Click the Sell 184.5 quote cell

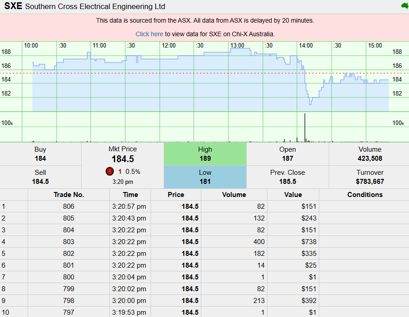pos(40,177)
